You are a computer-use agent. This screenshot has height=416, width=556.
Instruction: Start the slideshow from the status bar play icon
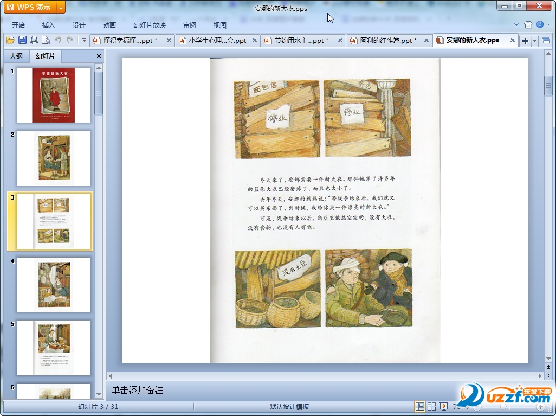(x=443, y=406)
